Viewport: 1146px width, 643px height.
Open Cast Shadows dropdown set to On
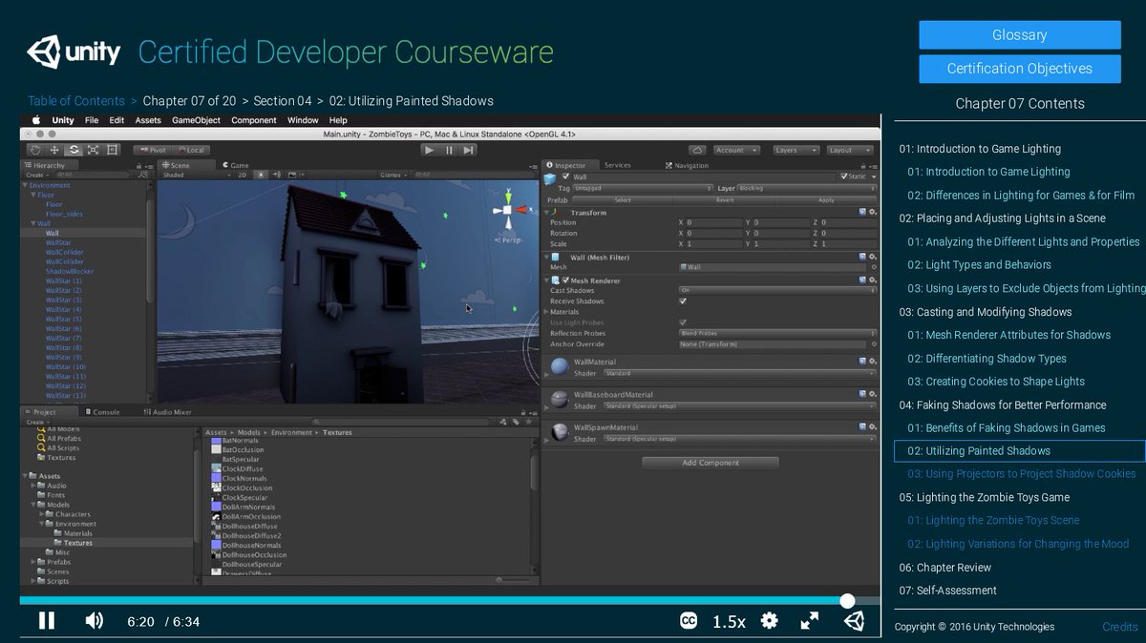click(x=777, y=290)
